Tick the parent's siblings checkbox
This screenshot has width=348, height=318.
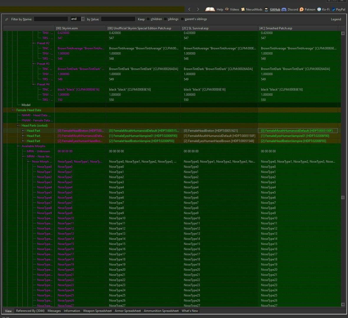(x=182, y=19)
